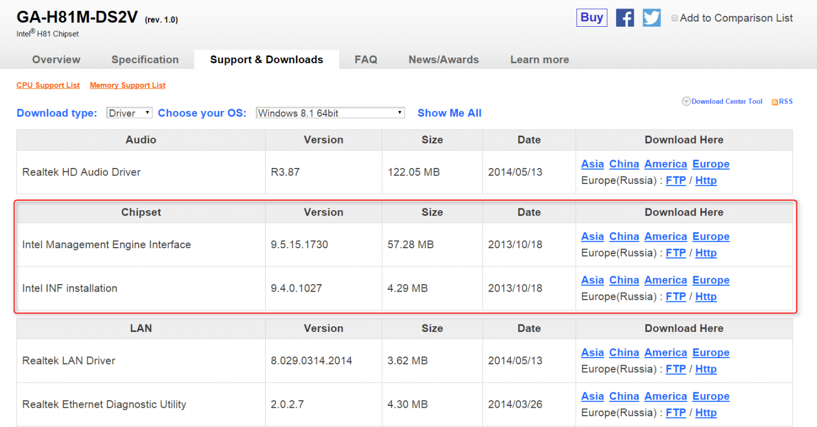This screenshot has width=817, height=427.
Task: Download Realtek Ethernet Diagnostic Utility from America
Action: coord(666,396)
